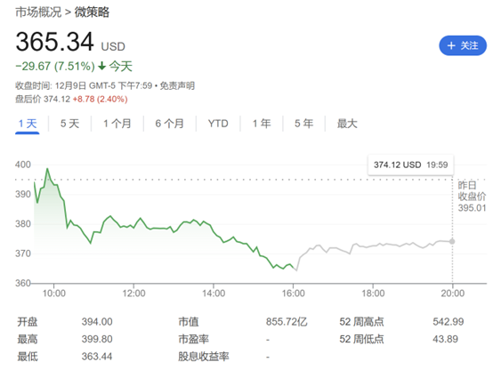Click the green down arrow next to 今天
The height and width of the screenshot is (370, 493).
click(x=101, y=66)
